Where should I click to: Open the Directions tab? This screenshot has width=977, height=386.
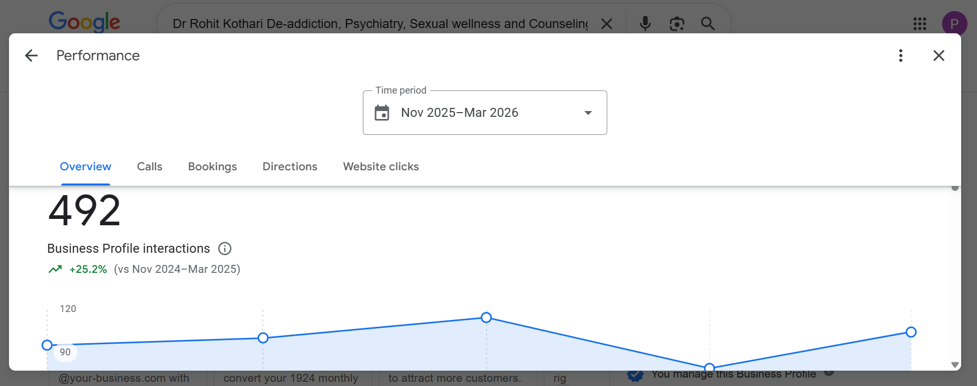(290, 167)
